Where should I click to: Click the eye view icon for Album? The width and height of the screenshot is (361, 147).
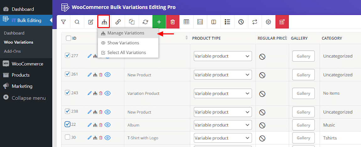coord(108,125)
